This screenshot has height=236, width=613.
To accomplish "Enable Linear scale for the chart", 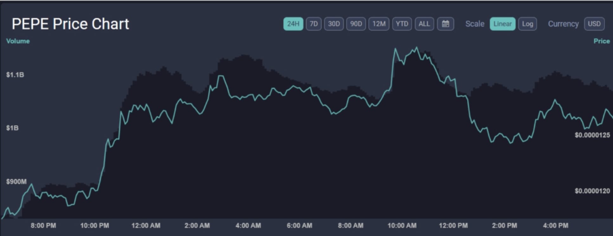I will click(x=502, y=24).
